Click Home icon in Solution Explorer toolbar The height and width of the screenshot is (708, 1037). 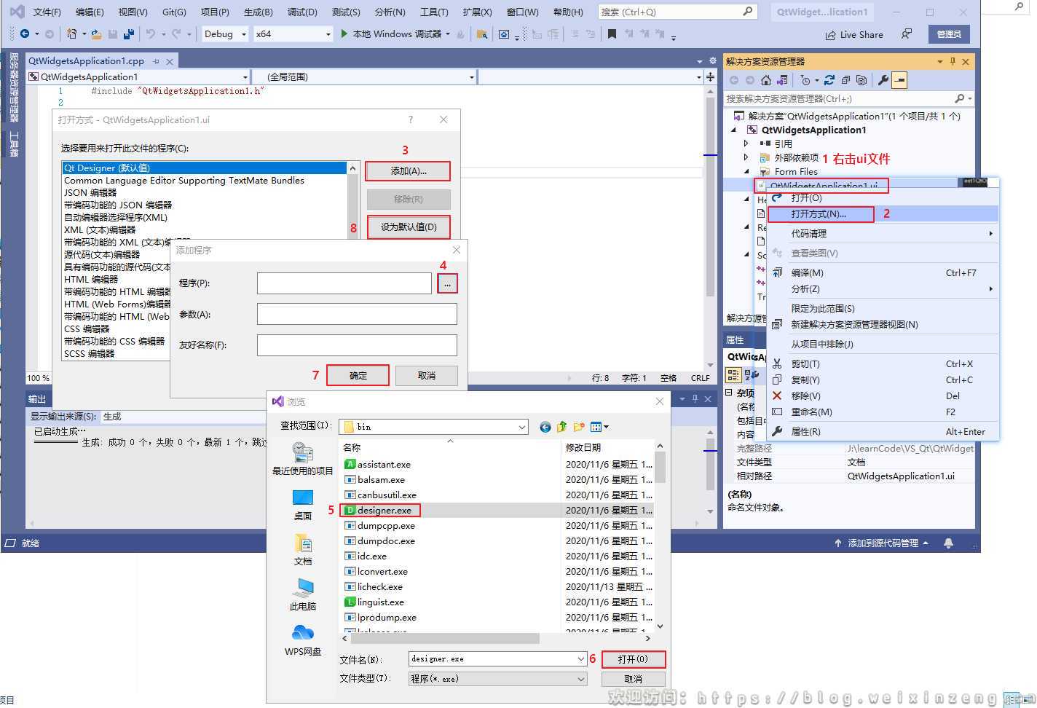click(765, 80)
